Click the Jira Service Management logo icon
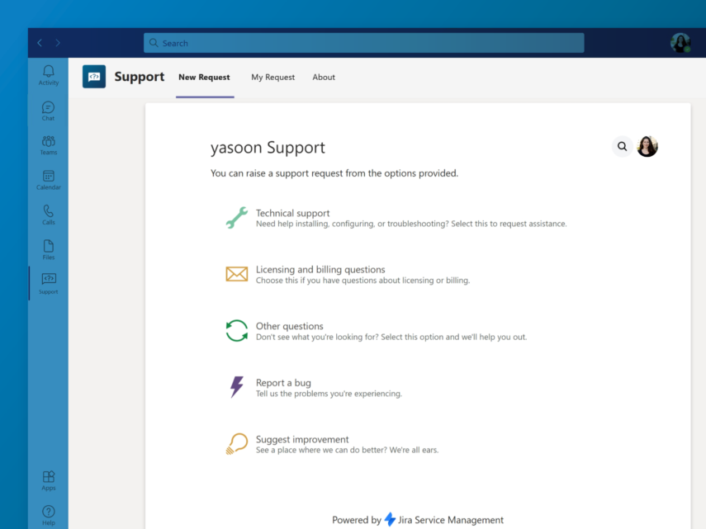The width and height of the screenshot is (706, 529). click(x=390, y=520)
